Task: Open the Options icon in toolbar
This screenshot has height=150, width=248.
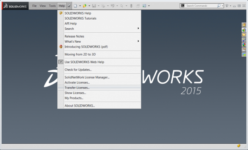Action: point(144,6)
